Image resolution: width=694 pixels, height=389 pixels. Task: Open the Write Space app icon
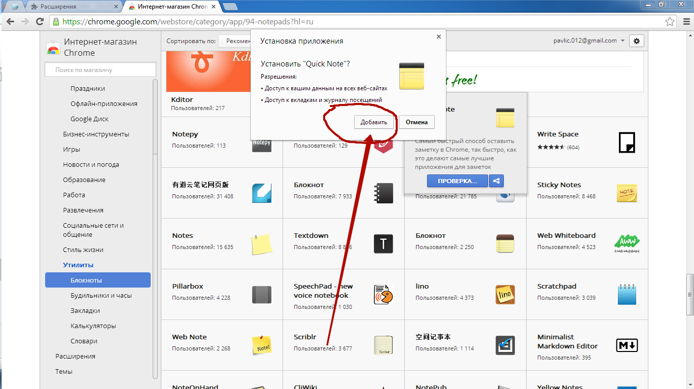coord(627,143)
